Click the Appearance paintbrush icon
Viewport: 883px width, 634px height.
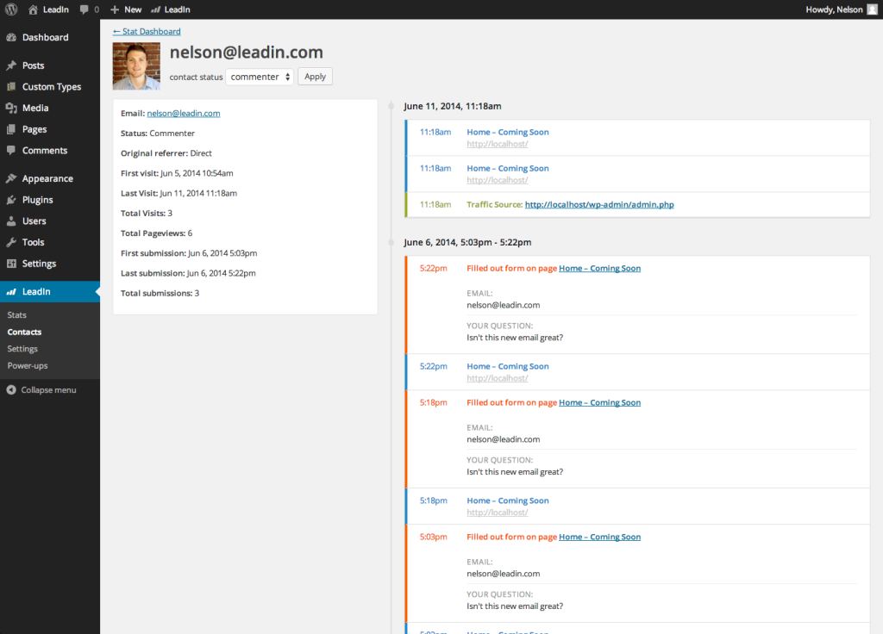[x=11, y=178]
